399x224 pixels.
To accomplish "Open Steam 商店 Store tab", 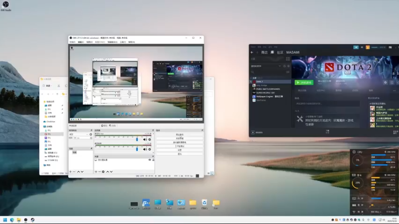I will (x=264, y=52).
